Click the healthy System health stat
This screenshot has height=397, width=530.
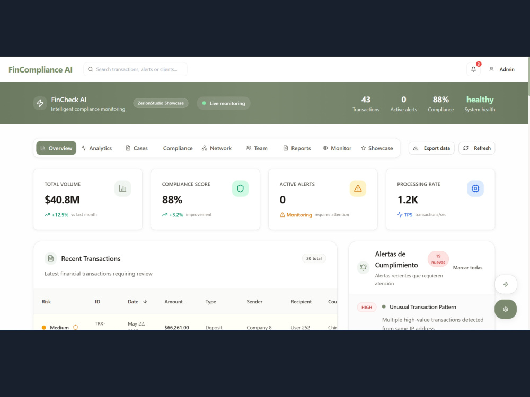click(480, 104)
